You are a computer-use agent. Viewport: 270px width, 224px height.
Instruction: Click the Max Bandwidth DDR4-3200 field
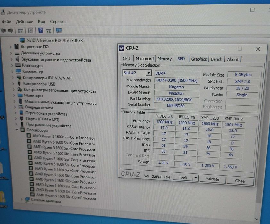coord(177,80)
